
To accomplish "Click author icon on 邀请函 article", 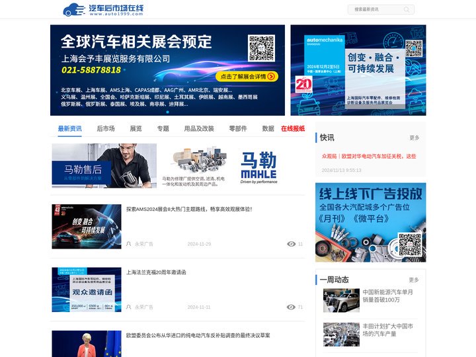I will [x=129, y=307].
